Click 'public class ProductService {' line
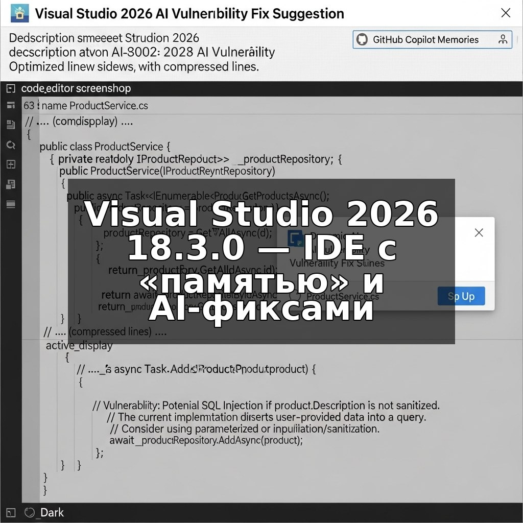The width and height of the screenshot is (523, 523). [x=105, y=147]
